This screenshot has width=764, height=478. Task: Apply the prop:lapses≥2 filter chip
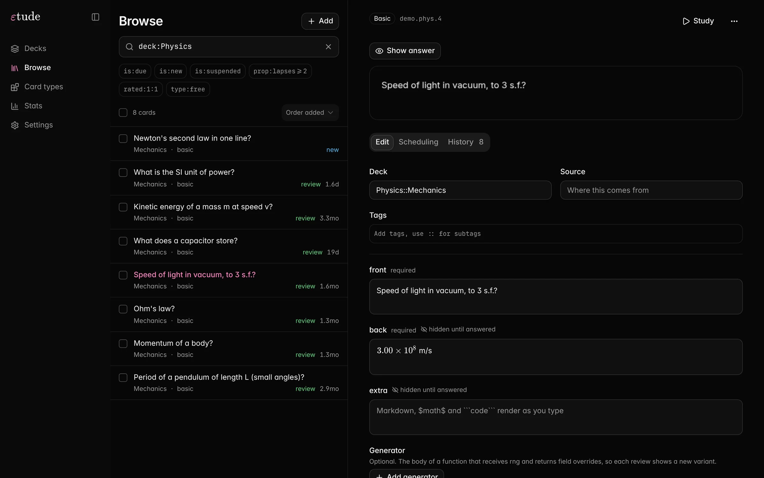(x=280, y=71)
